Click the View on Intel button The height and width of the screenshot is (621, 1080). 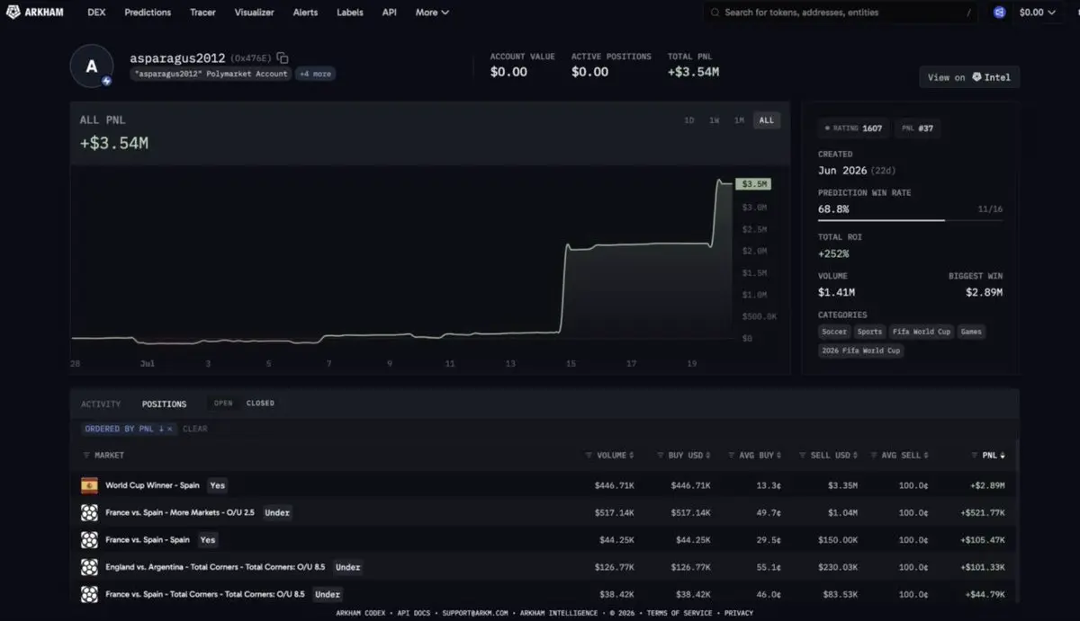(x=969, y=77)
